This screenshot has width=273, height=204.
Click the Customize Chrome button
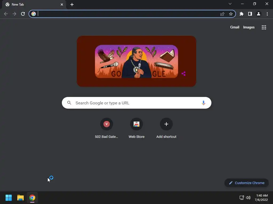(x=247, y=183)
